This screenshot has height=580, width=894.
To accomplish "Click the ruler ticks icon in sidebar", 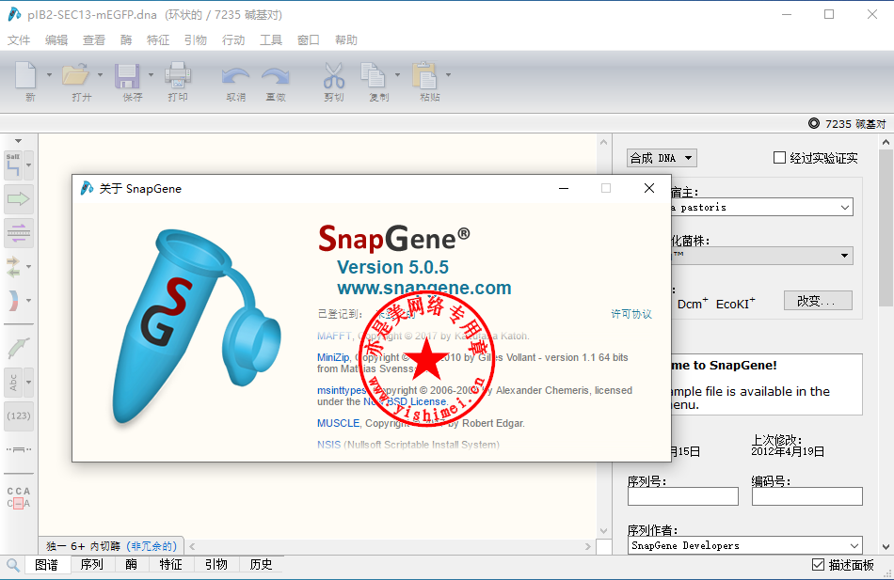I will [18, 449].
